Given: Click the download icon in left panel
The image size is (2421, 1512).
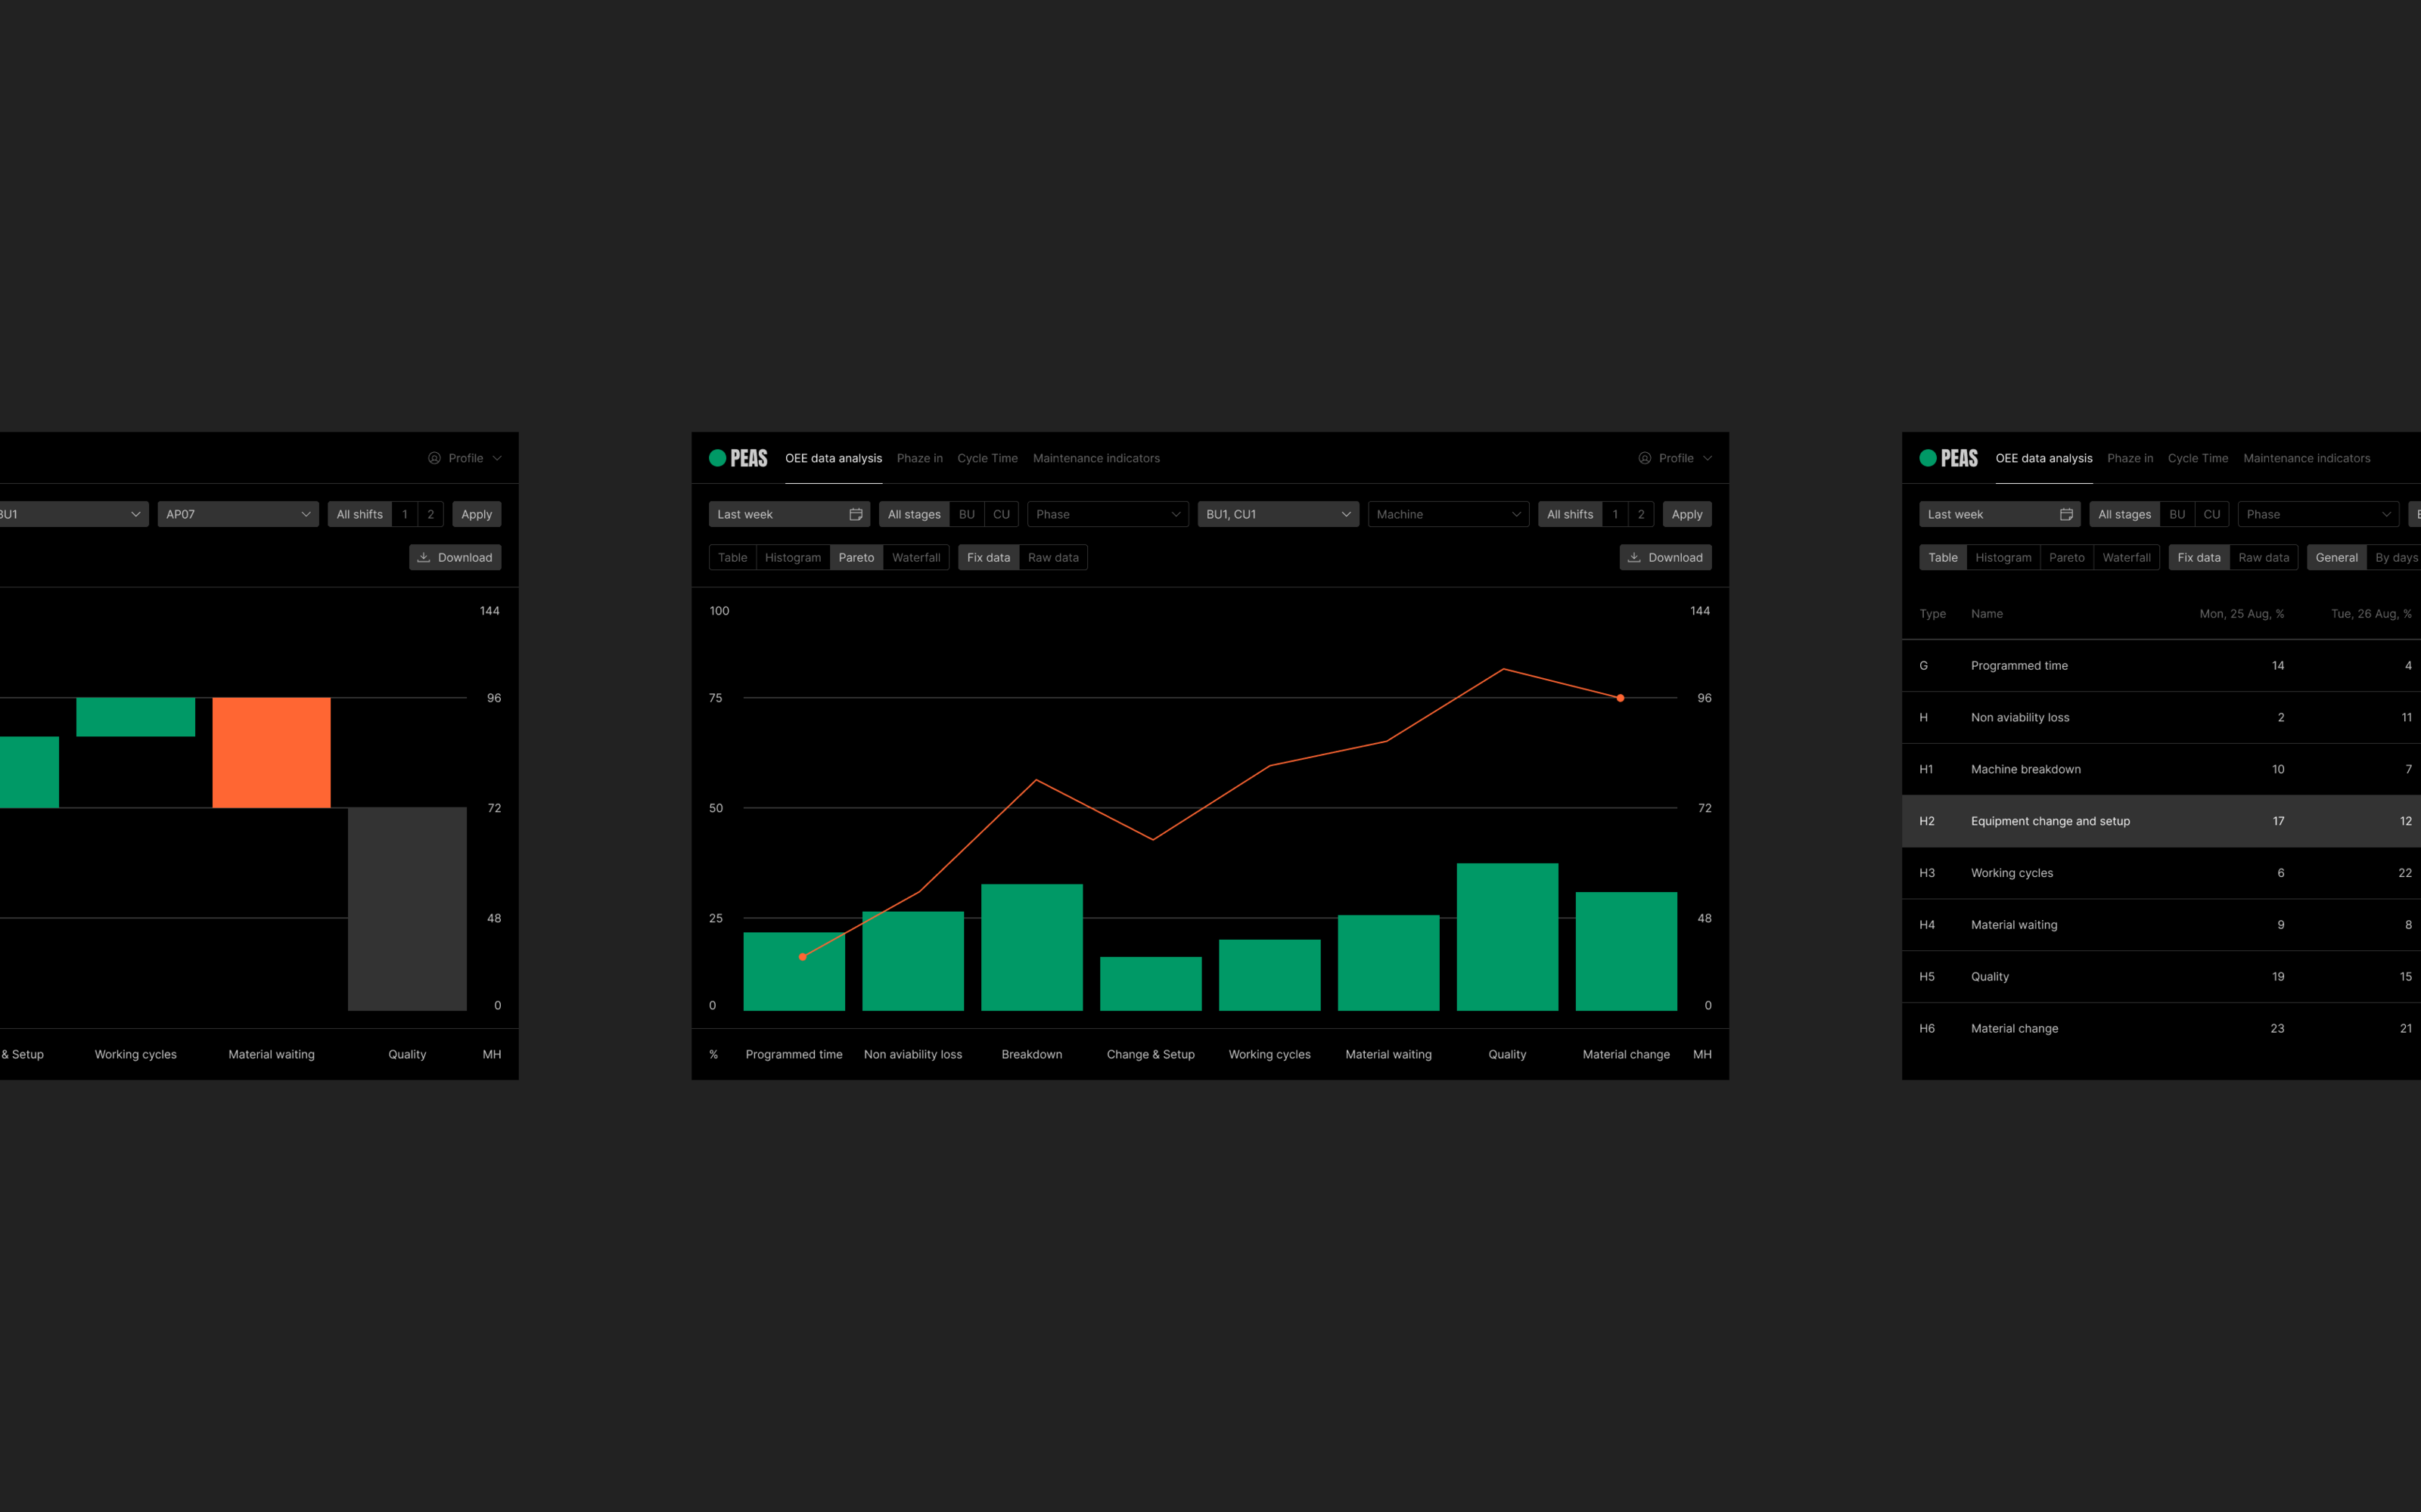Looking at the screenshot, I should (423, 557).
